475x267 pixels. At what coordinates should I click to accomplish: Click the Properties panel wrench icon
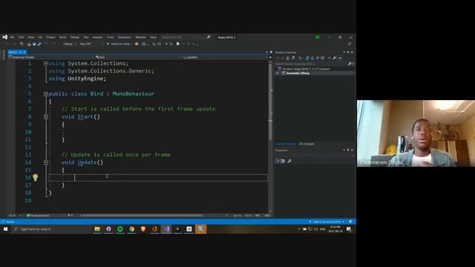click(289, 161)
